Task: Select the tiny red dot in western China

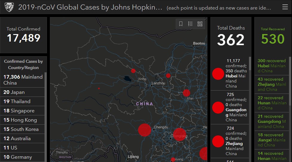Action: point(99,88)
